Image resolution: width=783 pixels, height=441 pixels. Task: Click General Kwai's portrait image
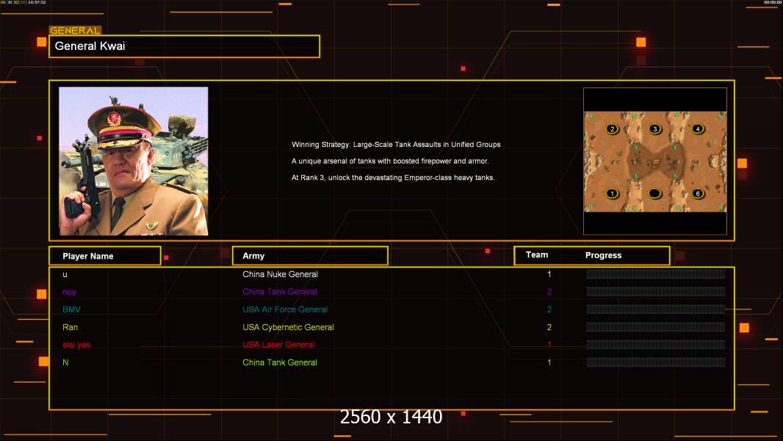point(134,161)
